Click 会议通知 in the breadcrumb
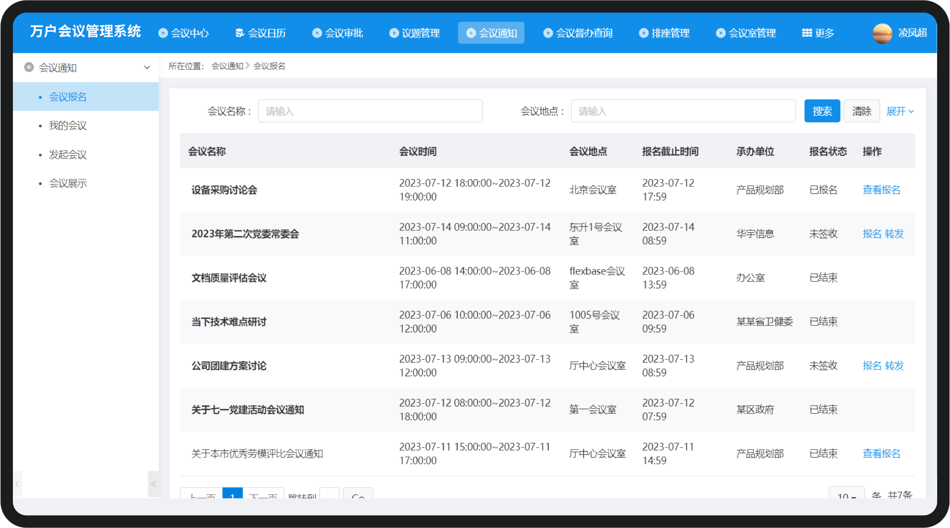The height and width of the screenshot is (528, 950). pos(227,66)
